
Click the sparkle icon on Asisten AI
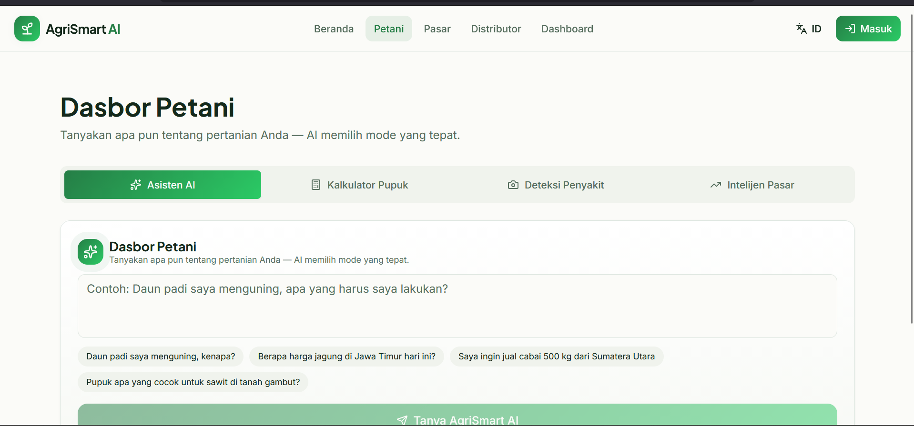(136, 185)
